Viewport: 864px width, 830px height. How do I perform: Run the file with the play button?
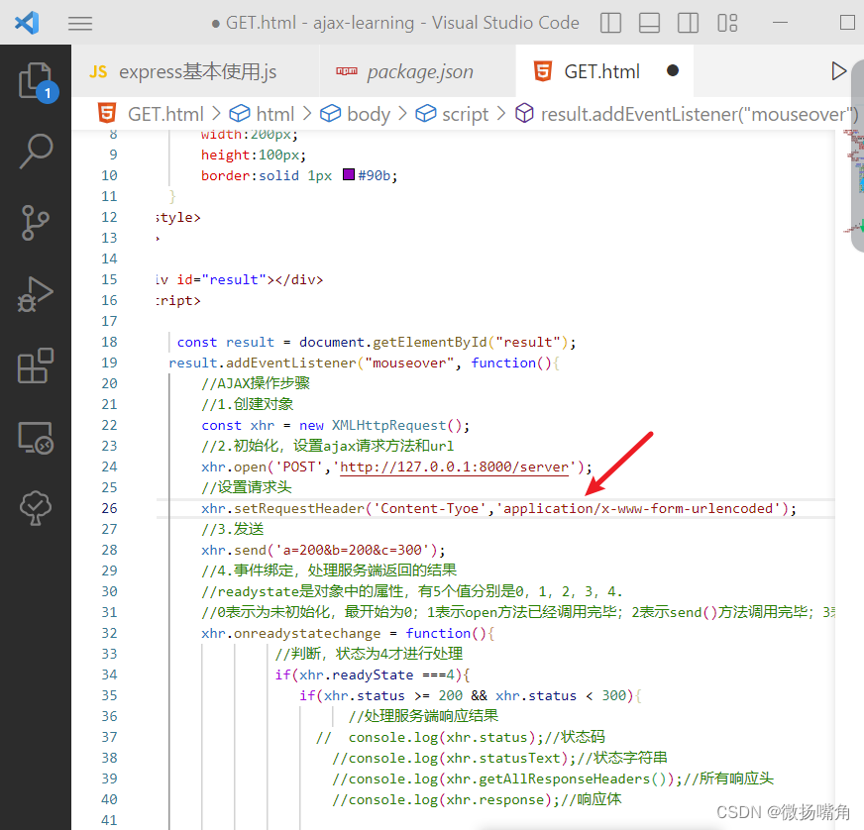point(838,71)
